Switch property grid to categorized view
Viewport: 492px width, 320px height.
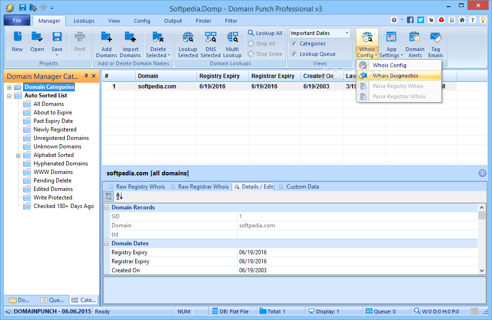coord(109,196)
